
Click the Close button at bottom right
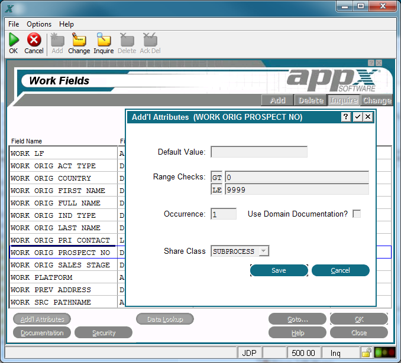tap(359, 333)
